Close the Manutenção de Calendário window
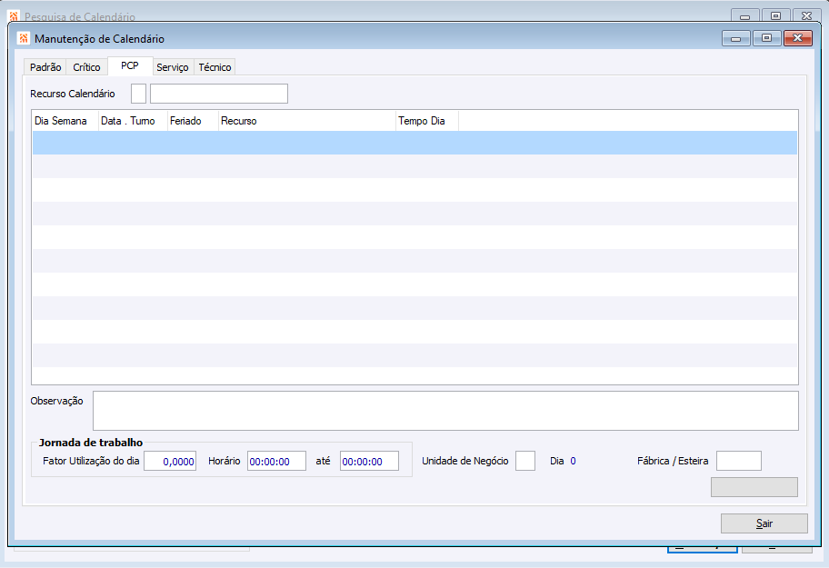 point(798,38)
